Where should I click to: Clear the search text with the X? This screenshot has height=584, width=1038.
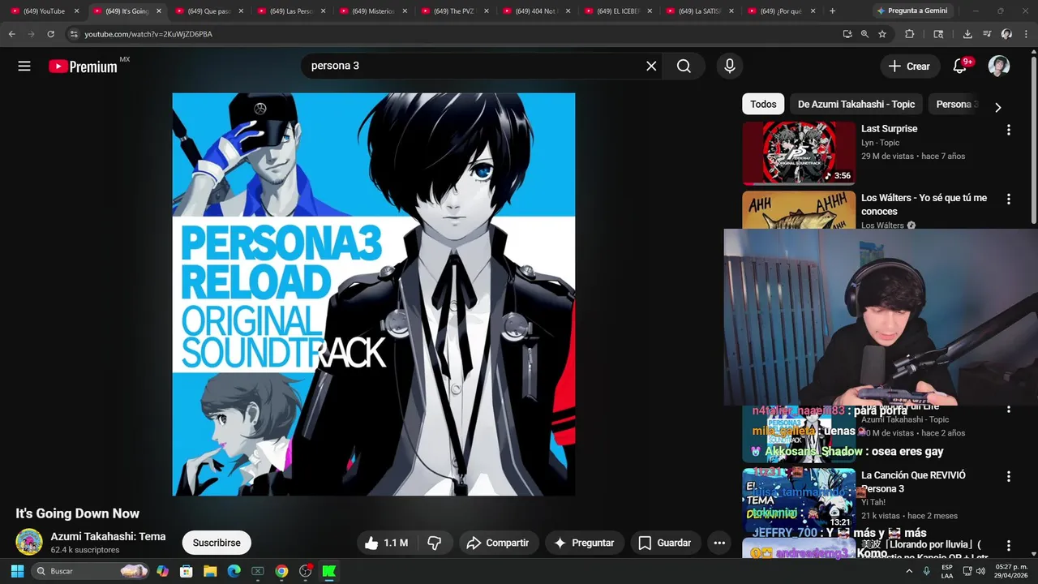[x=651, y=66]
